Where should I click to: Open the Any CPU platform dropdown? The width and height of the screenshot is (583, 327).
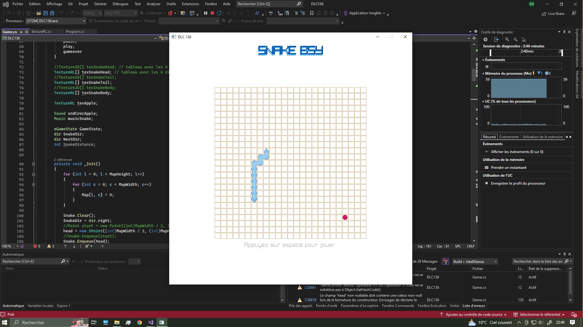[121, 13]
